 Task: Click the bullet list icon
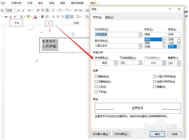53,10
